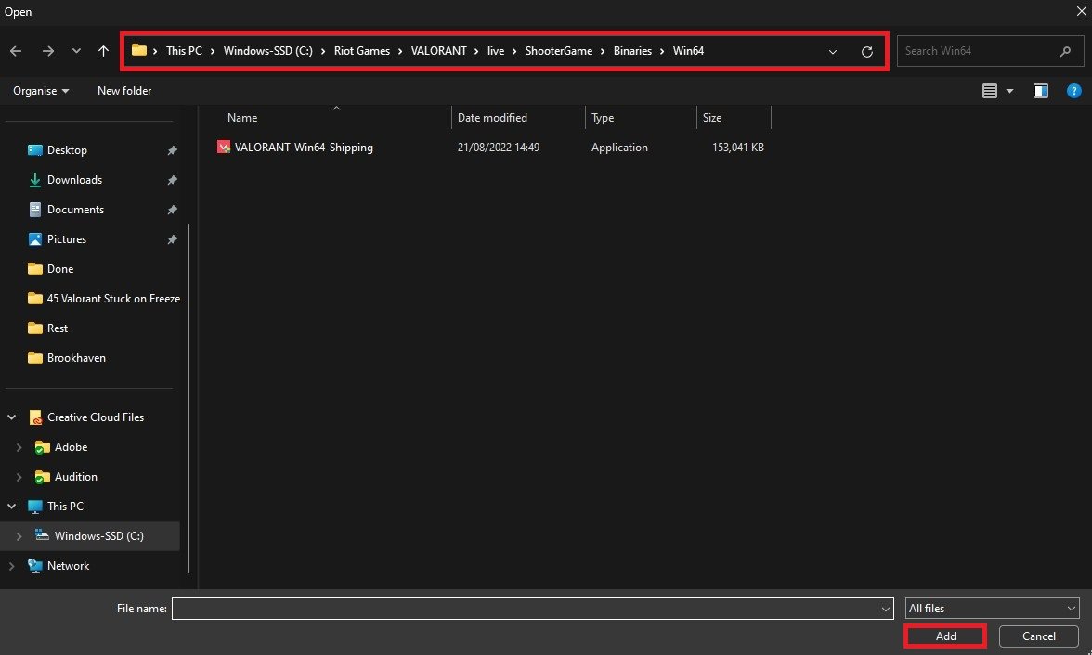Screen dimensions: 1092x655
Task: Open Recent locations chevron dropdown
Action: point(76,51)
